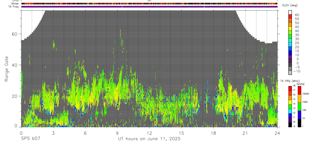Click the red 60 degree elevation swatch

point(290,16)
